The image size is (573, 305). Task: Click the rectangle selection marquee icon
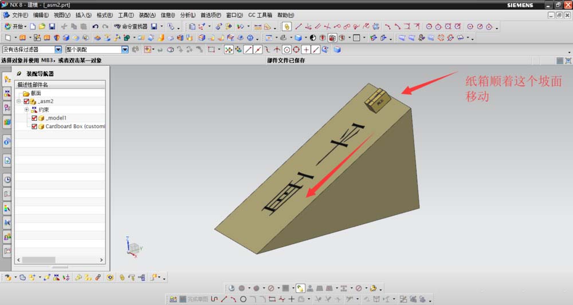(x=211, y=50)
